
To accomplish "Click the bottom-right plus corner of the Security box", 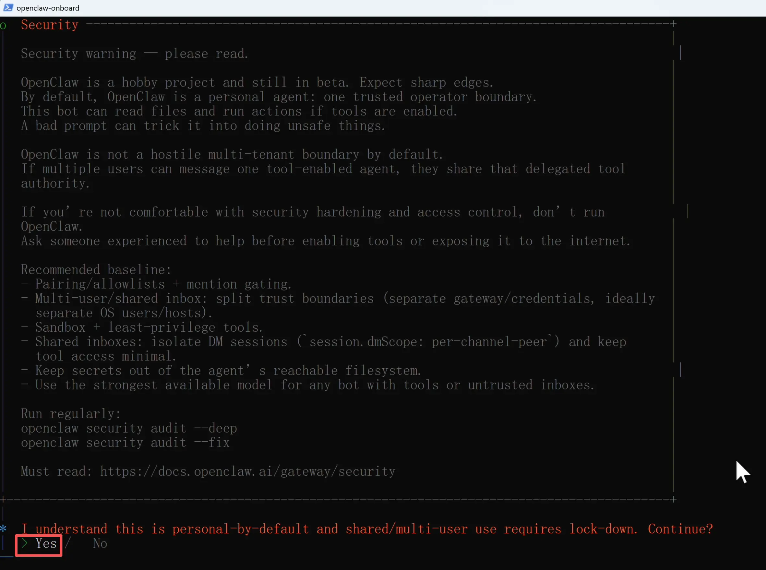I will coord(673,499).
